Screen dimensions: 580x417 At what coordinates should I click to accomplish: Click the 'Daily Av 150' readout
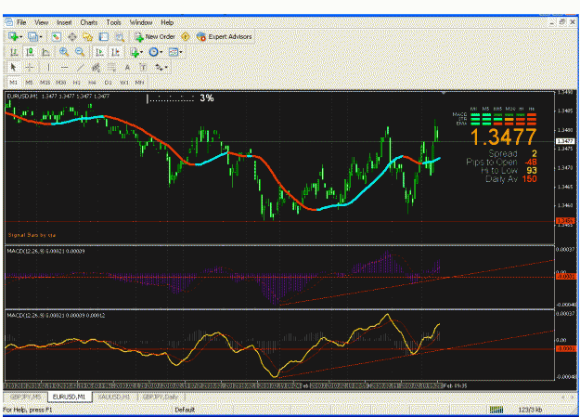[x=510, y=179]
